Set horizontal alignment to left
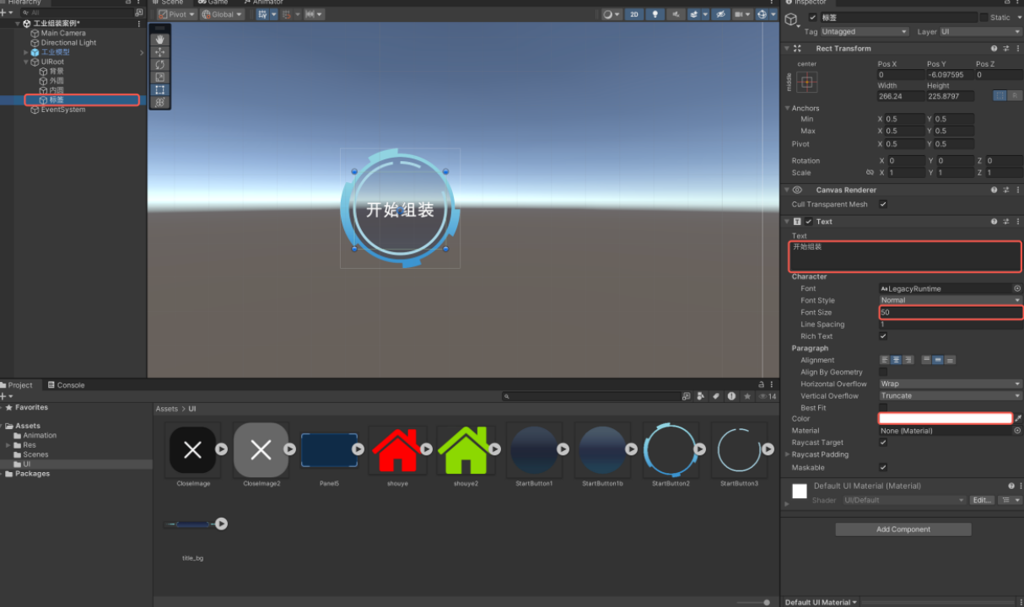Image resolution: width=1024 pixels, height=607 pixels. (x=885, y=360)
